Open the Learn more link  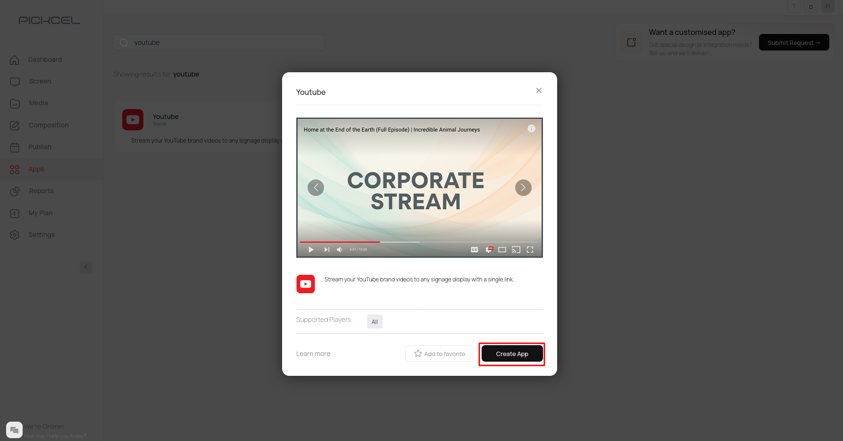pos(313,353)
